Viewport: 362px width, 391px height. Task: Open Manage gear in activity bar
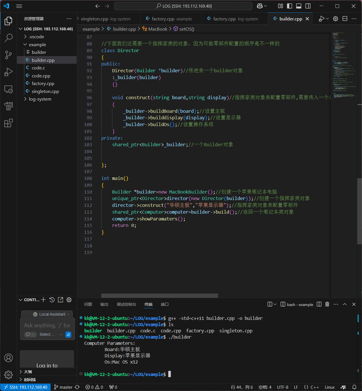click(x=8, y=375)
